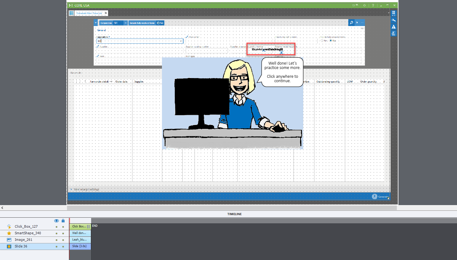Click the Generate button
Image resolution: width=457 pixels, height=260 pixels.
point(380,197)
